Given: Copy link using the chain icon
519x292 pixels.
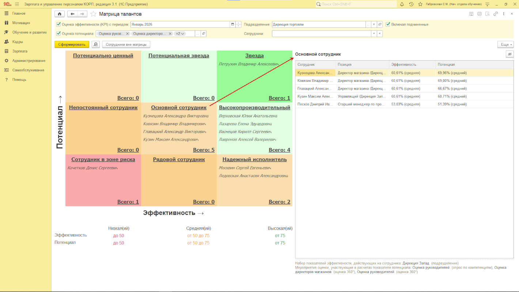Looking at the screenshot, I should (496, 14).
